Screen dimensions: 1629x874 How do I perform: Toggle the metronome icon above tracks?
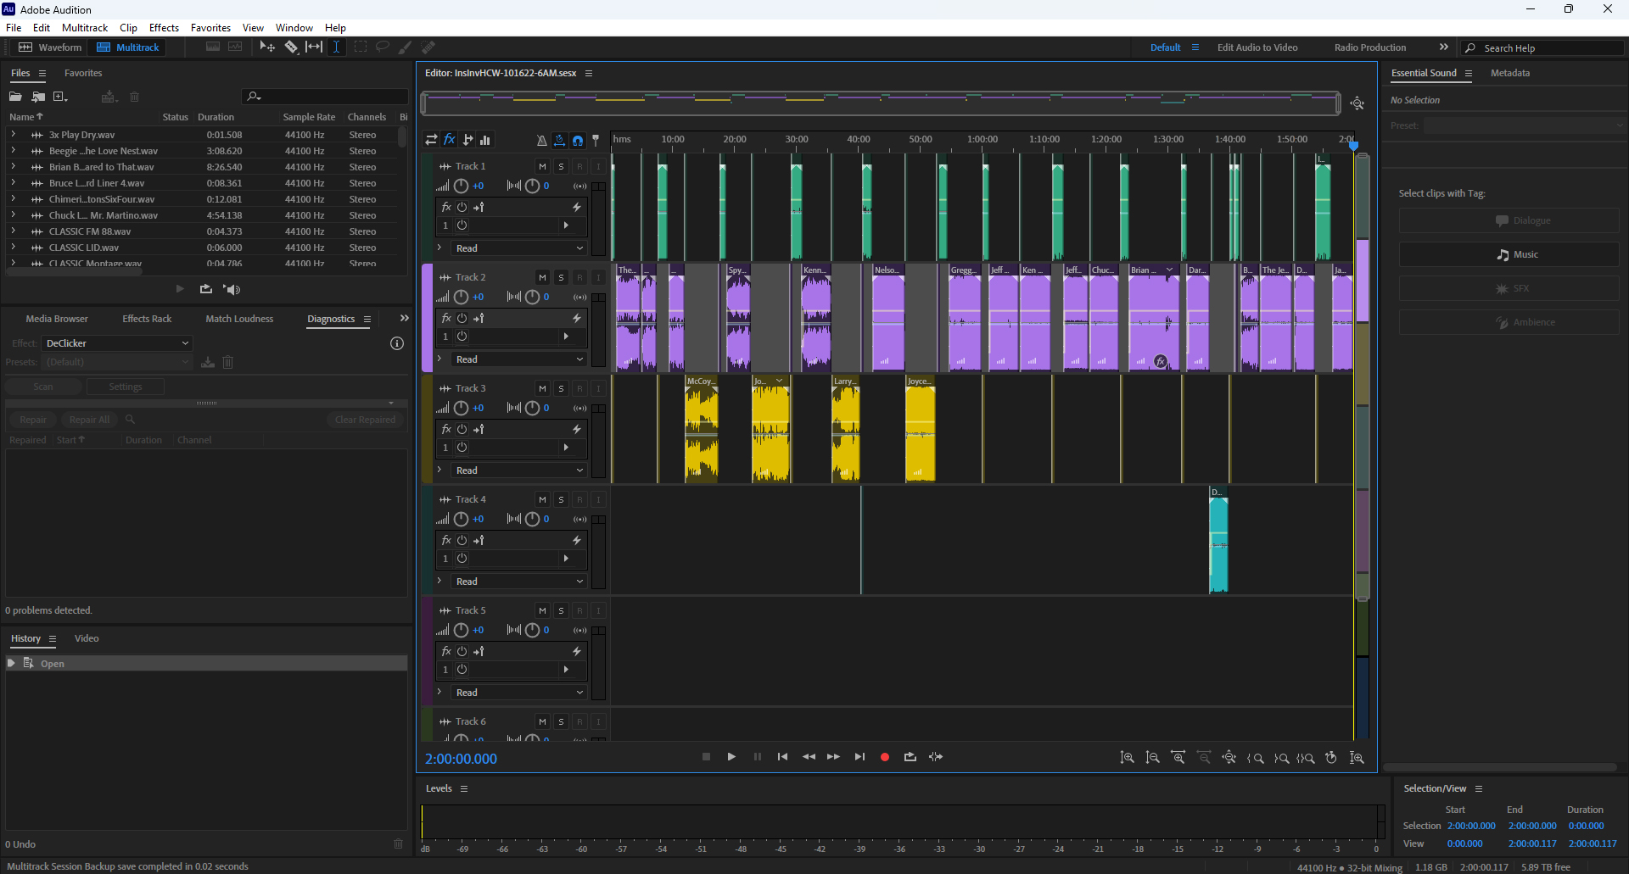click(x=541, y=140)
